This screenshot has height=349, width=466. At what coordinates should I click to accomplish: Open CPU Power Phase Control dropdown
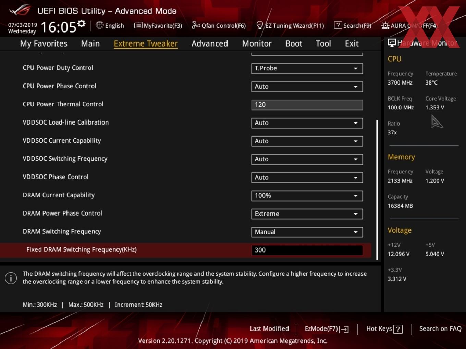tap(307, 87)
